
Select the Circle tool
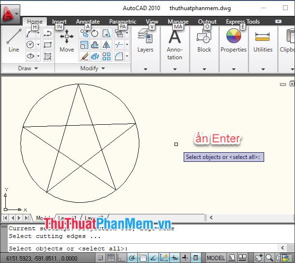pyautogui.click(x=30, y=45)
